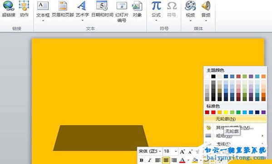
Task: Align text left in mini toolbar
Action: coord(158,160)
